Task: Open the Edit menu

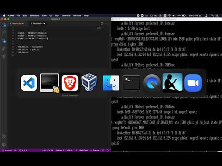Action: pos(25,16)
